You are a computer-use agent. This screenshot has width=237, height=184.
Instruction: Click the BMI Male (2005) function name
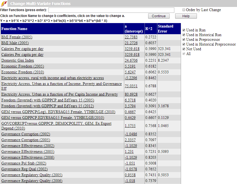coord(15,43)
